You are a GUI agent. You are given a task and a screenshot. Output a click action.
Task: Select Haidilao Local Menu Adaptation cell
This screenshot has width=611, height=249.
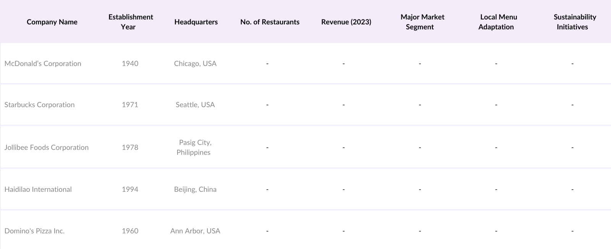click(496, 189)
